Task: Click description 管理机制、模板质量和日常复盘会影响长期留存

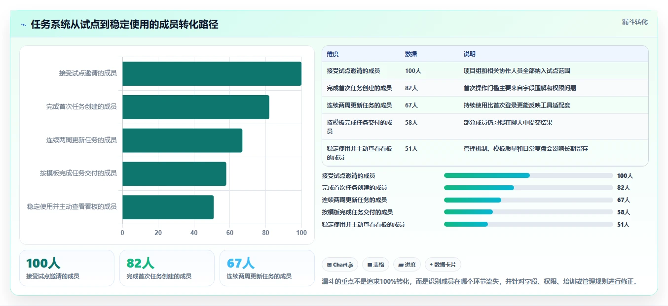Action: point(525,149)
